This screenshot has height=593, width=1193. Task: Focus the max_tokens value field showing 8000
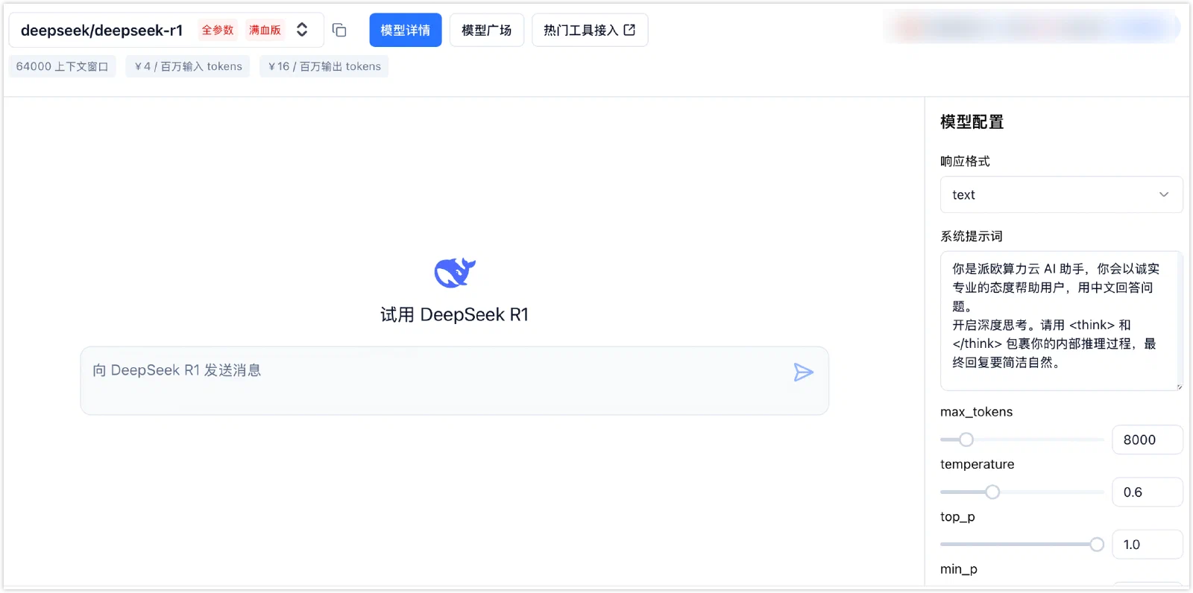pyautogui.click(x=1147, y=440)
